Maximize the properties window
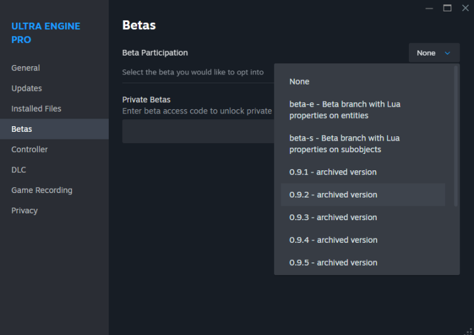The width and height of the screenshot is (474, 335). click(x=447, y=8)
